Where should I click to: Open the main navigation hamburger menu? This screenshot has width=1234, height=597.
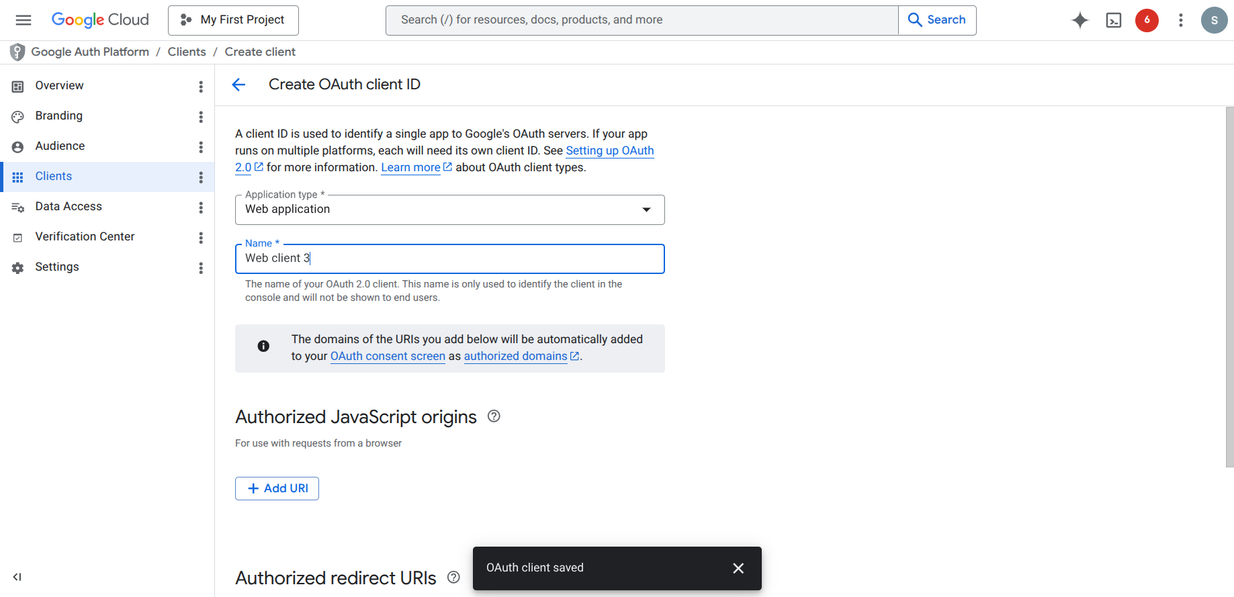pos(24,20)
